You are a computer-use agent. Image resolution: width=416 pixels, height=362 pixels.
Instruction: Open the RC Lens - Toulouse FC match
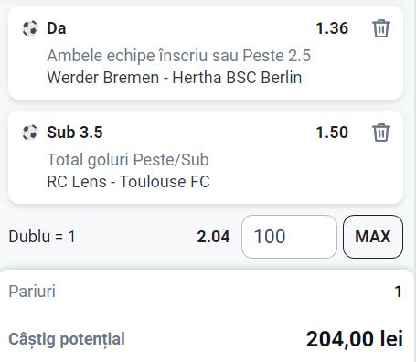128,182
